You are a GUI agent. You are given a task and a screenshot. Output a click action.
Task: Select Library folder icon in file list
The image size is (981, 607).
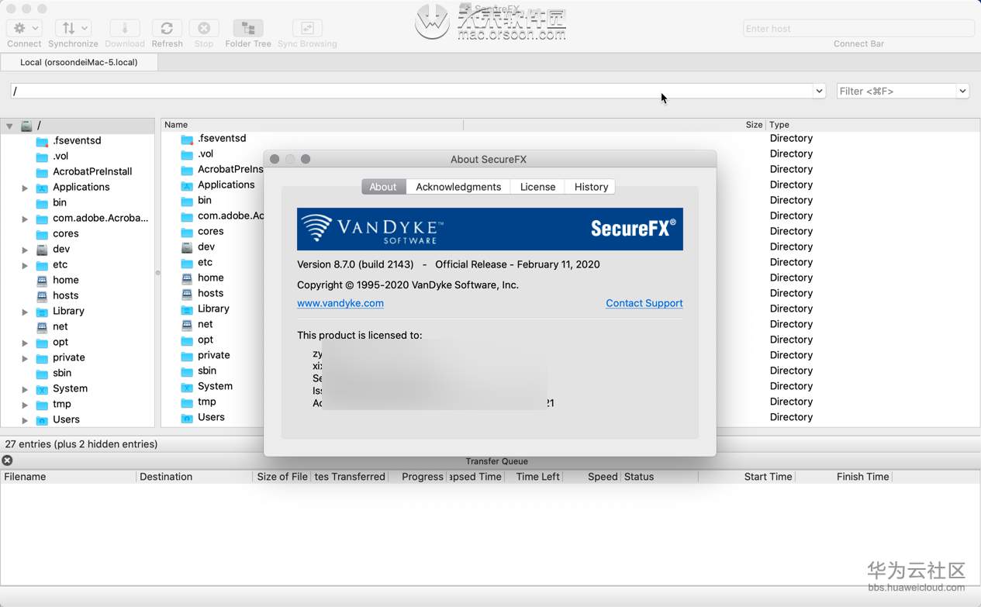(187, 309)
